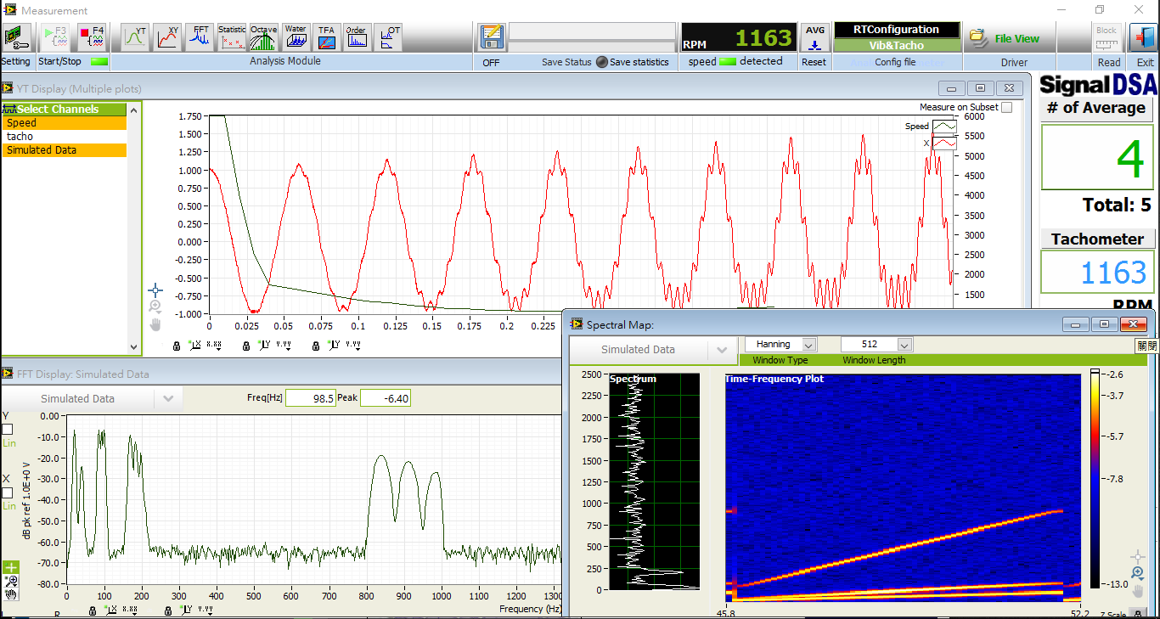This screenshot has width=1160, height=619.
Task: Click the F3 start acquisition button
Action: [x=57, y=37]
